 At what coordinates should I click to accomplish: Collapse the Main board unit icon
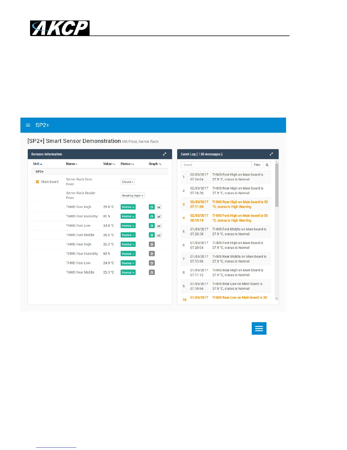(37, 182)
